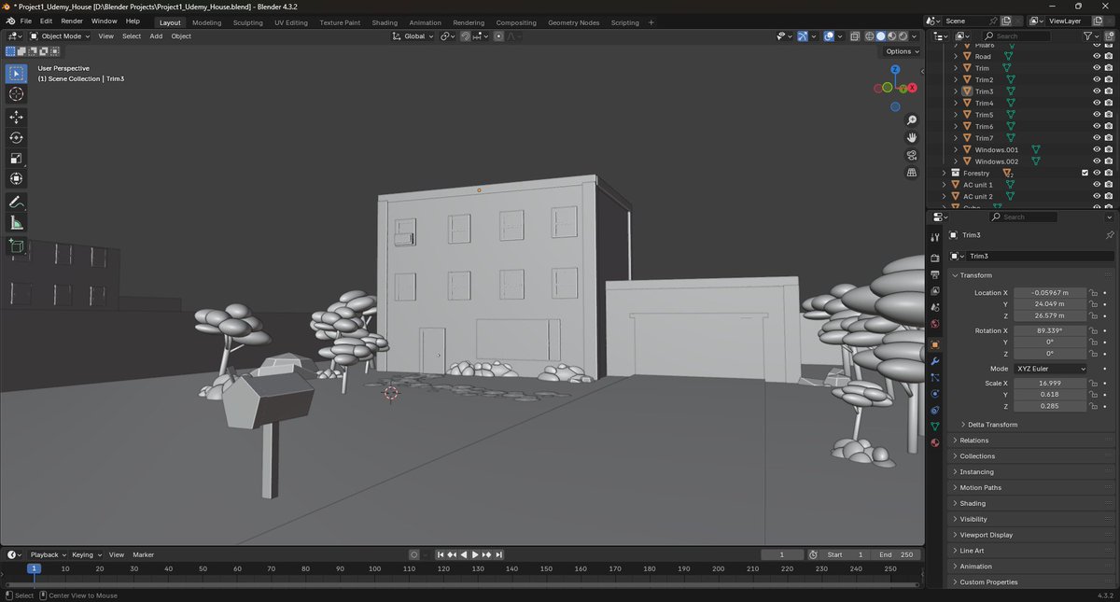1120x602 pixels.
Task: Open the viewport Options dropdown
Action: click(902, 51)
